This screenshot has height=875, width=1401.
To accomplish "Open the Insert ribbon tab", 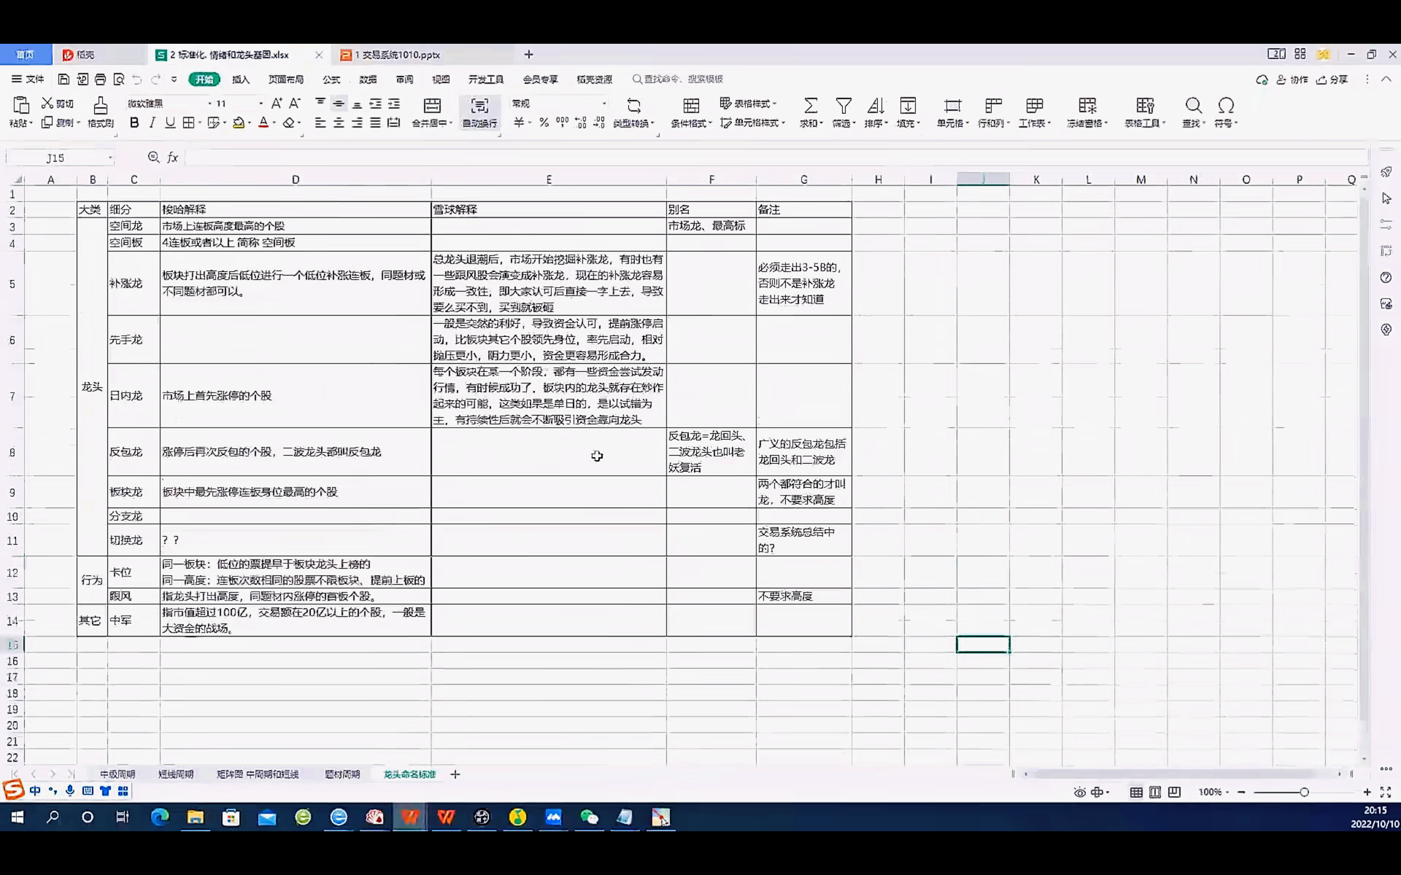I will (241, 79).
